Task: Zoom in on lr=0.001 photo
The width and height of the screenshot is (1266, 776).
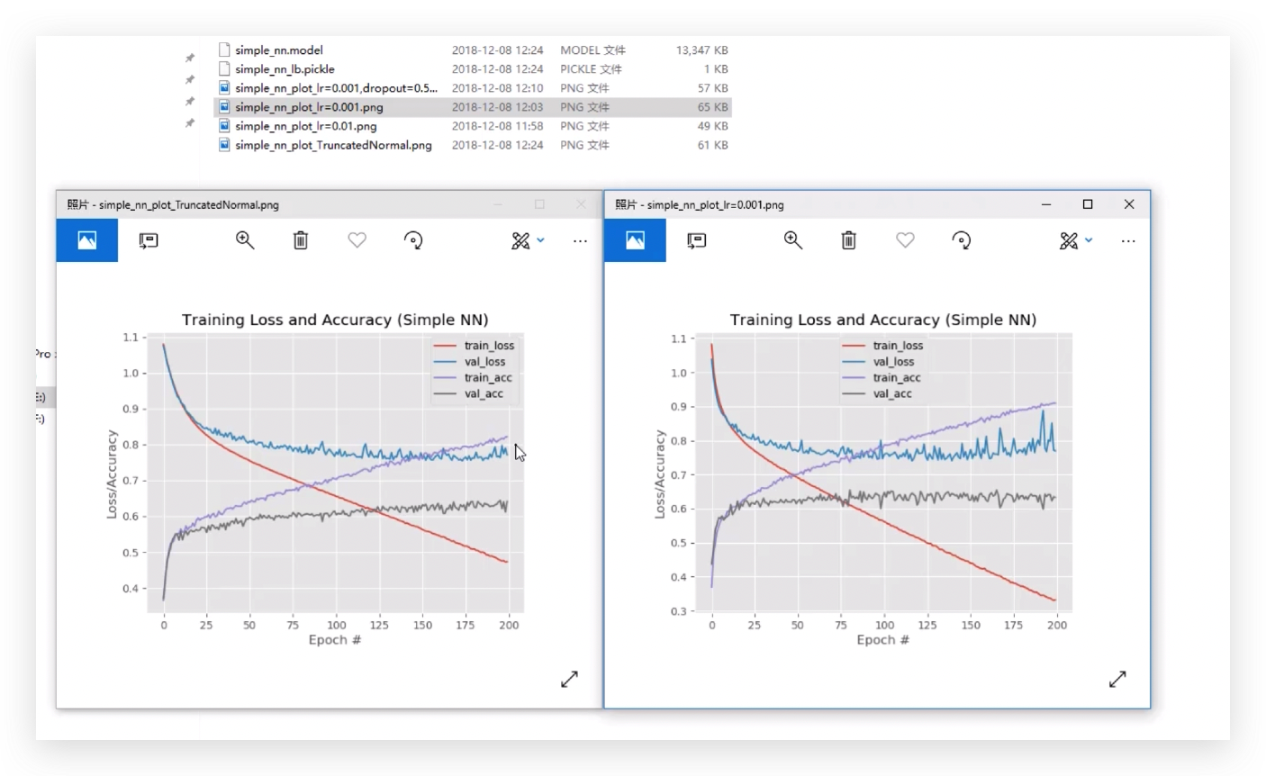Action: coord(793,240)
